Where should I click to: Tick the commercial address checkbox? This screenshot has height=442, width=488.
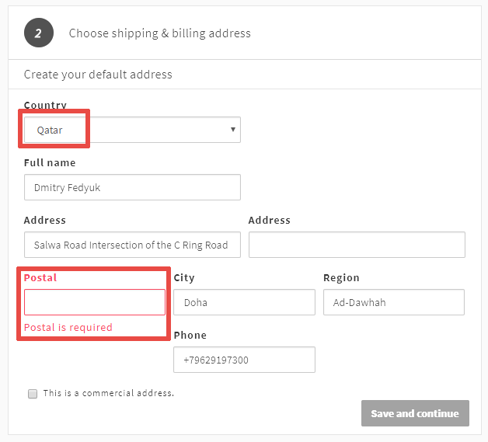click(x=33, y=394)
